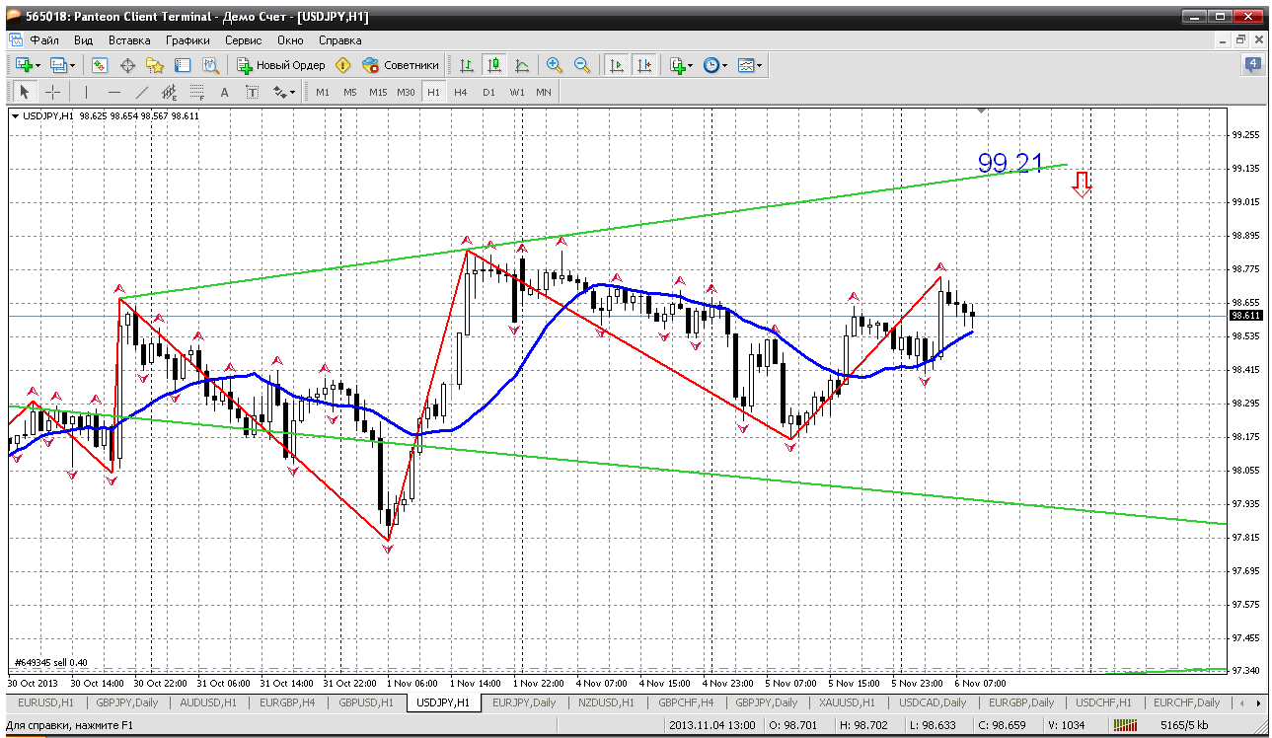Draw a vertical line
The image size is (1272, 738).
(86, 92)
